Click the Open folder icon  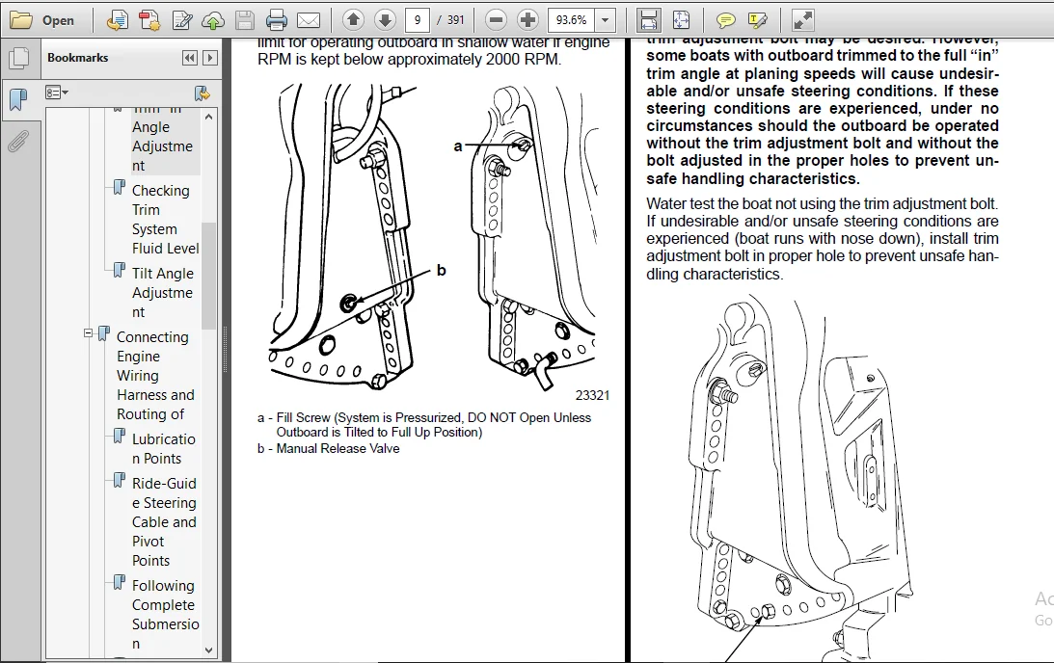21,20
